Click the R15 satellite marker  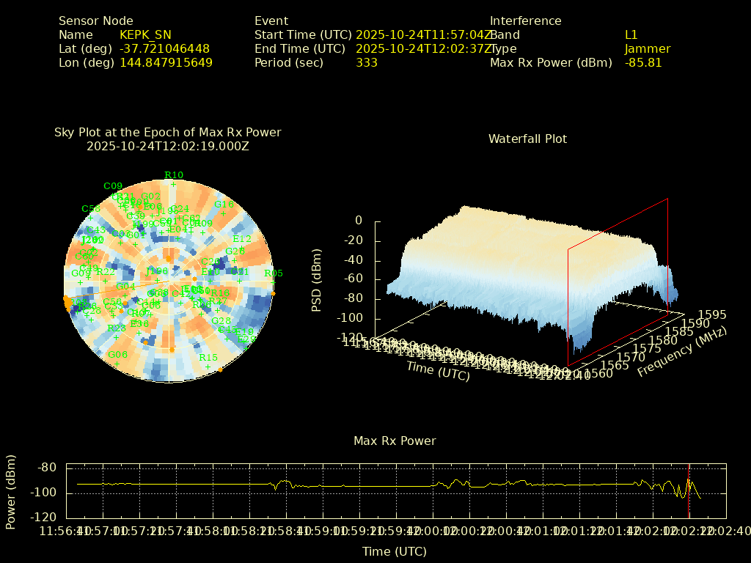(x=208, y=358)
